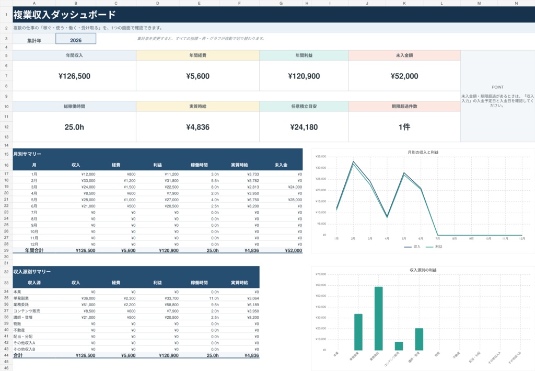Screen dimensions: 535x371
Task: Select the POINT heading in the side note
Action: coord(497,87)
